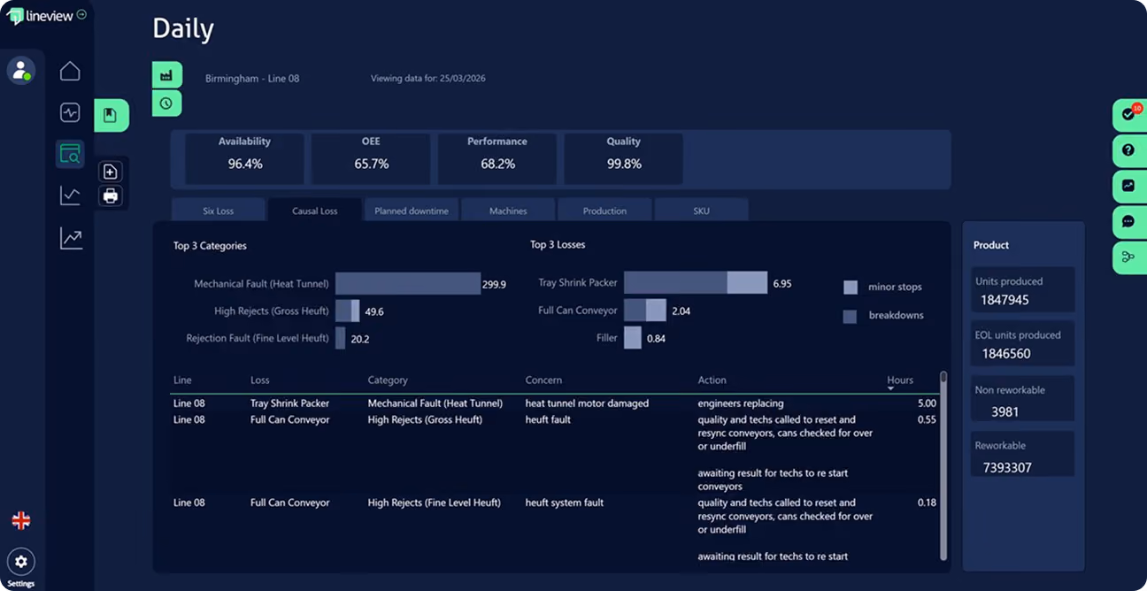Click the Reworkable 7393307 card

tap(1022, 454)
